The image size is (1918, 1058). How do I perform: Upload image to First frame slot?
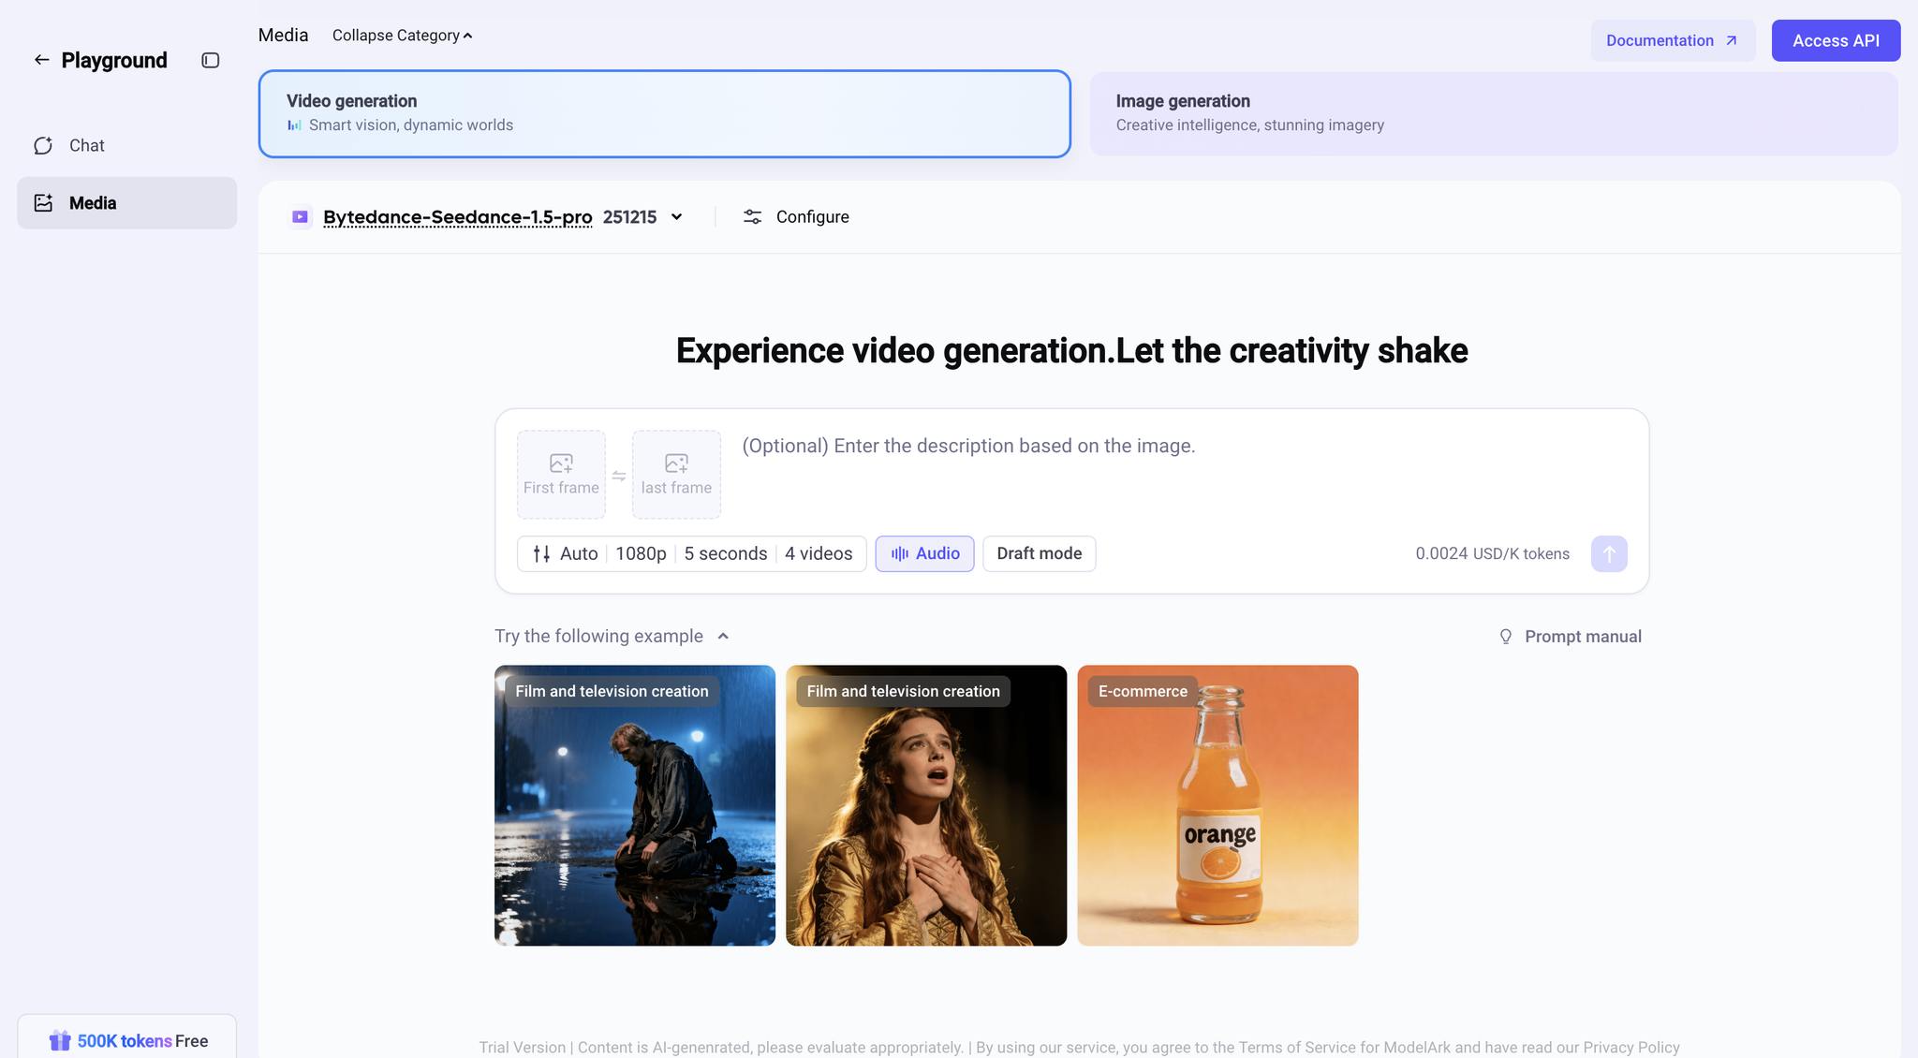[x=561, y=474]
